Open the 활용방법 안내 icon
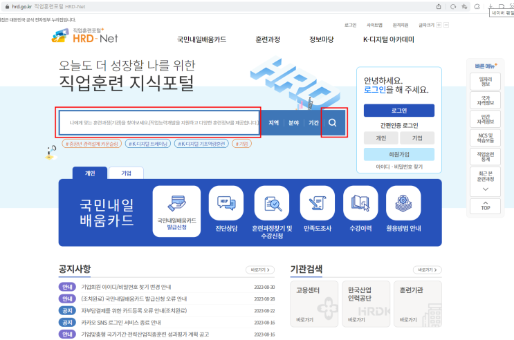This screenshot has width=514, height=340. click(403, 203)
